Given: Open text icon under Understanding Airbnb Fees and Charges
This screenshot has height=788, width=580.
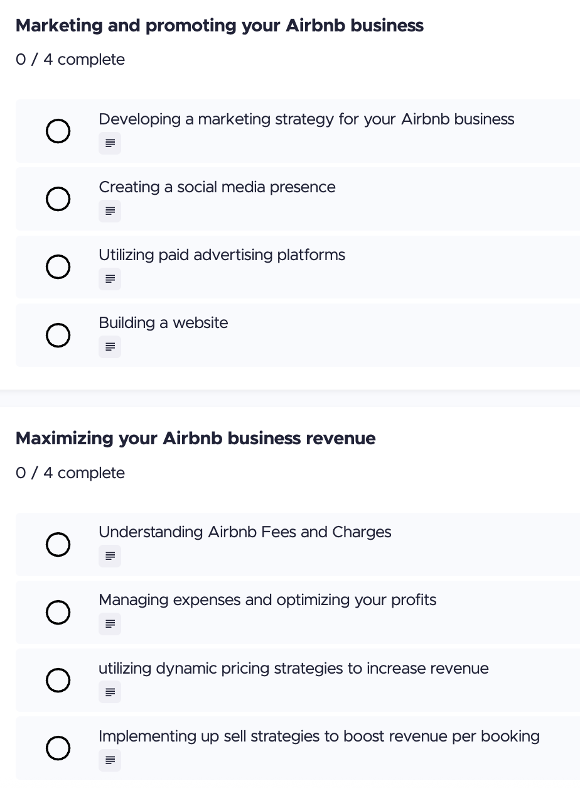Looking at the screenshot, I should tap(110, 556).
